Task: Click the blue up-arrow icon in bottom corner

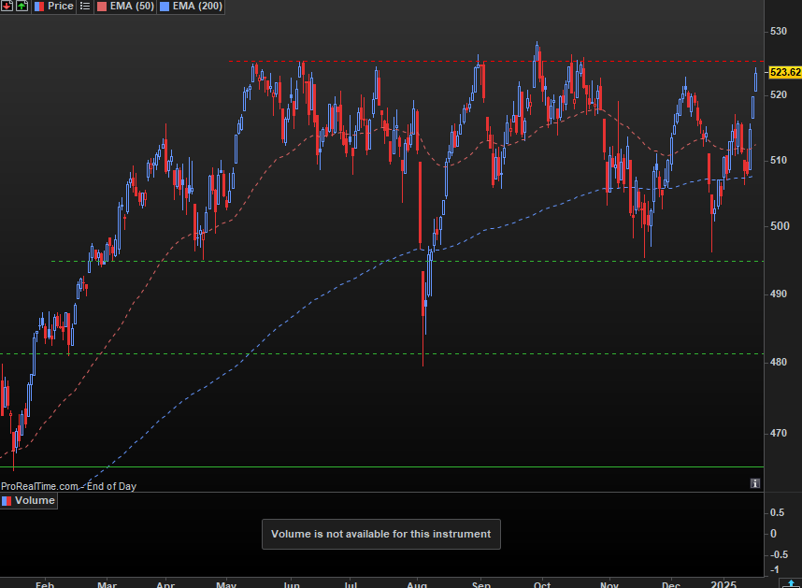Action: pos(792,583)
